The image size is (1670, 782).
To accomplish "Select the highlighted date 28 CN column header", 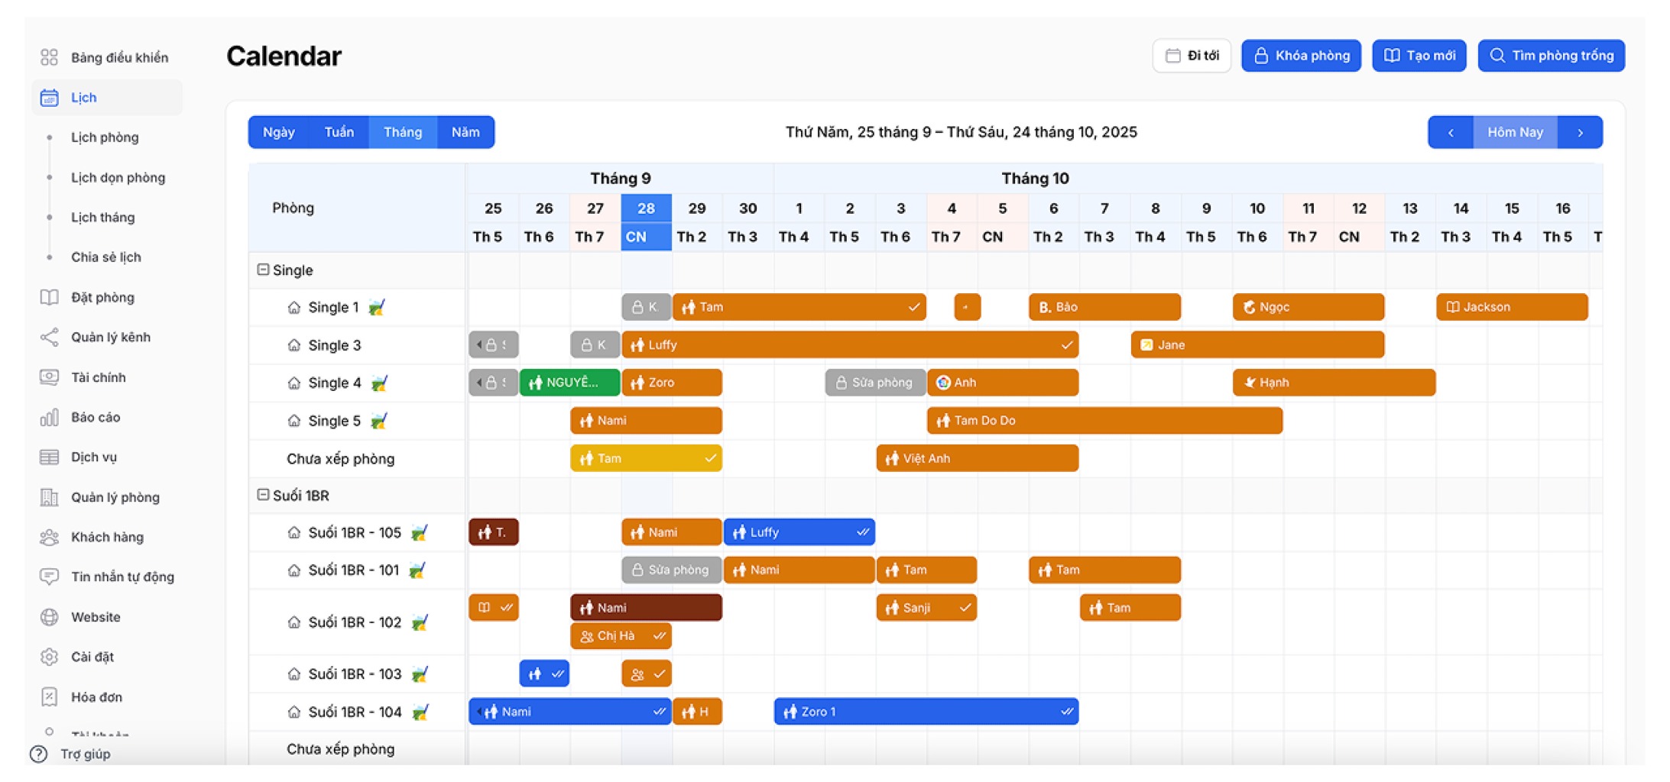I will 646,221.
